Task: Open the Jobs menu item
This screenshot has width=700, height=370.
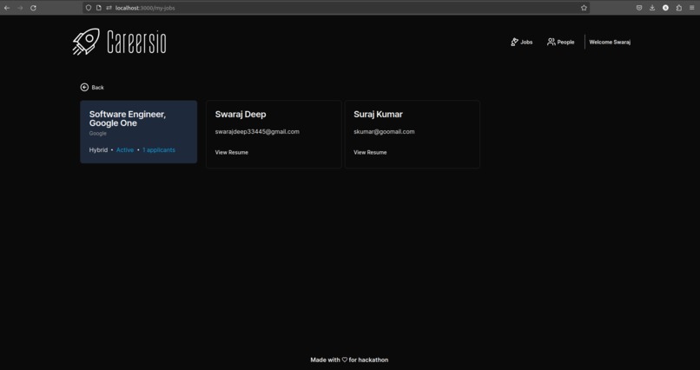Action: tap(521, 42)
